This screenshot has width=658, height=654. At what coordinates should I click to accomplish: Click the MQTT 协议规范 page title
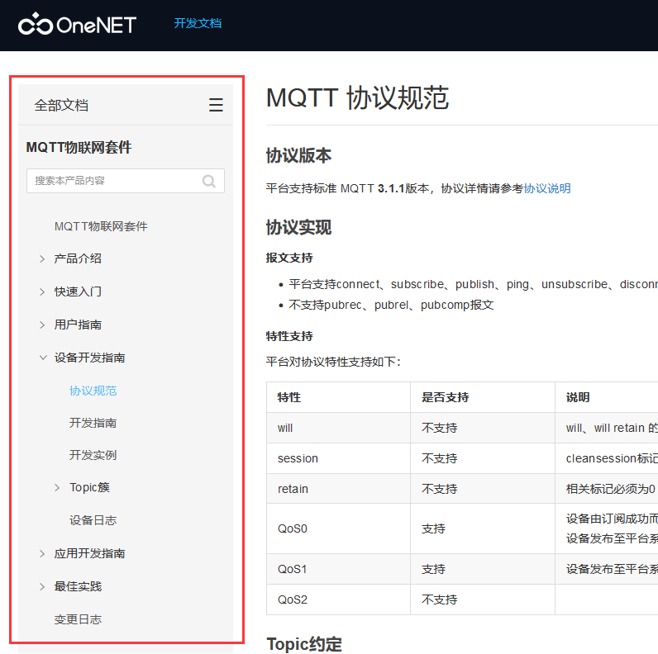(358, 98)
